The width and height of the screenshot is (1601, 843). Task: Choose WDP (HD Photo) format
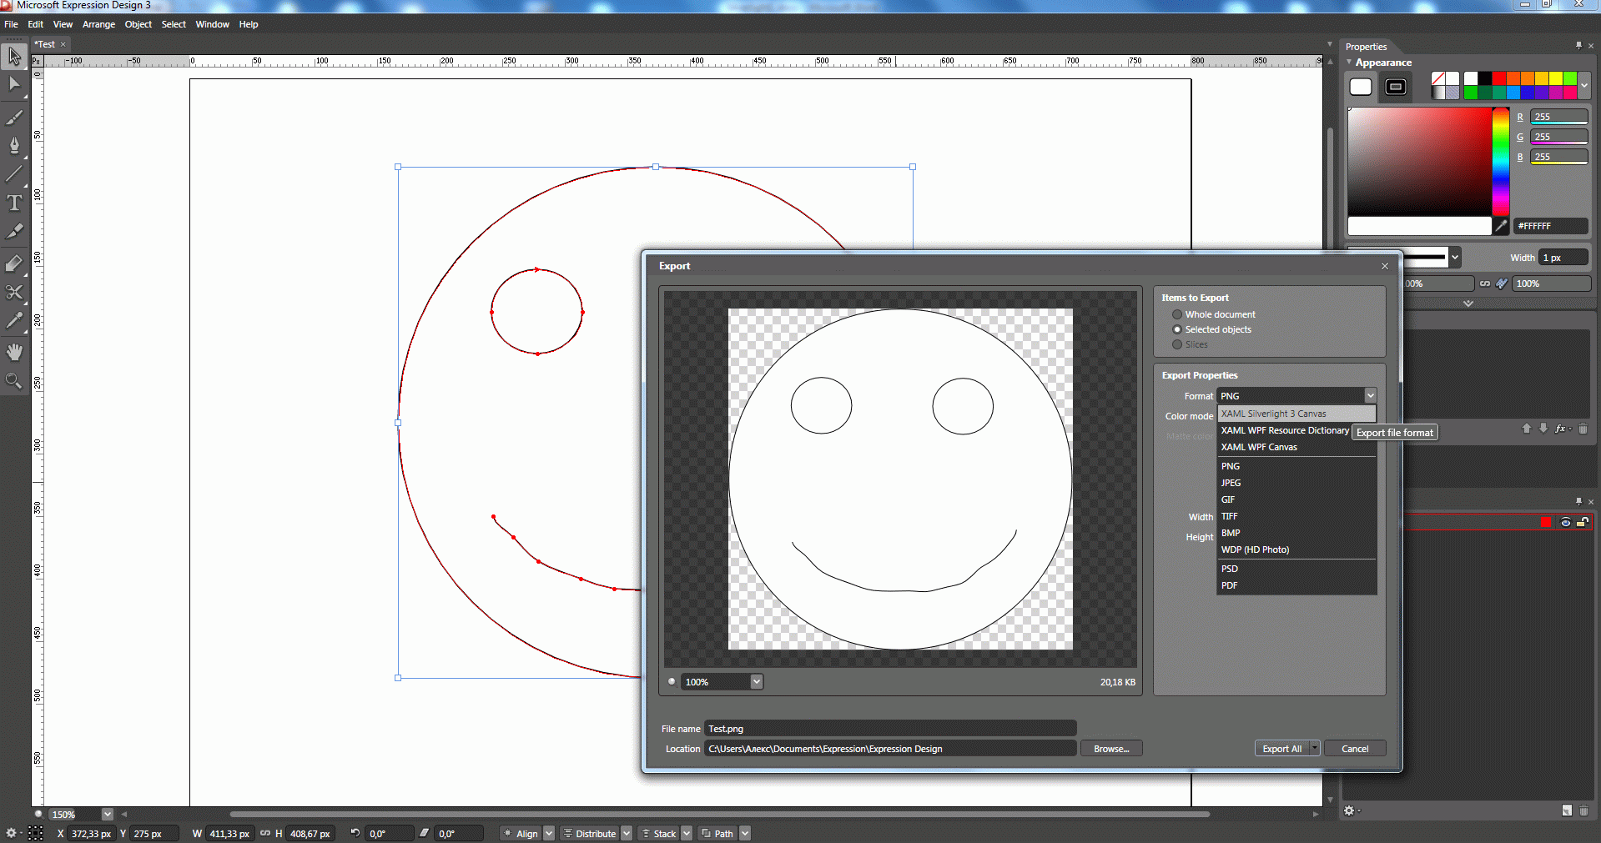[1296, 549]
